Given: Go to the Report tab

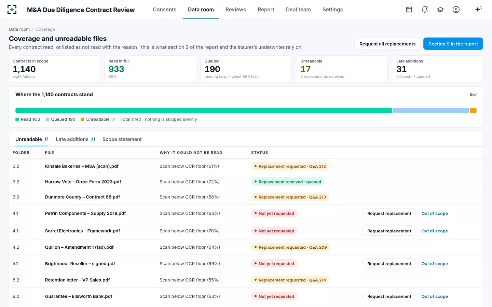Looking at the screenshot, I should pyautogui.click(x=266, y=10).
